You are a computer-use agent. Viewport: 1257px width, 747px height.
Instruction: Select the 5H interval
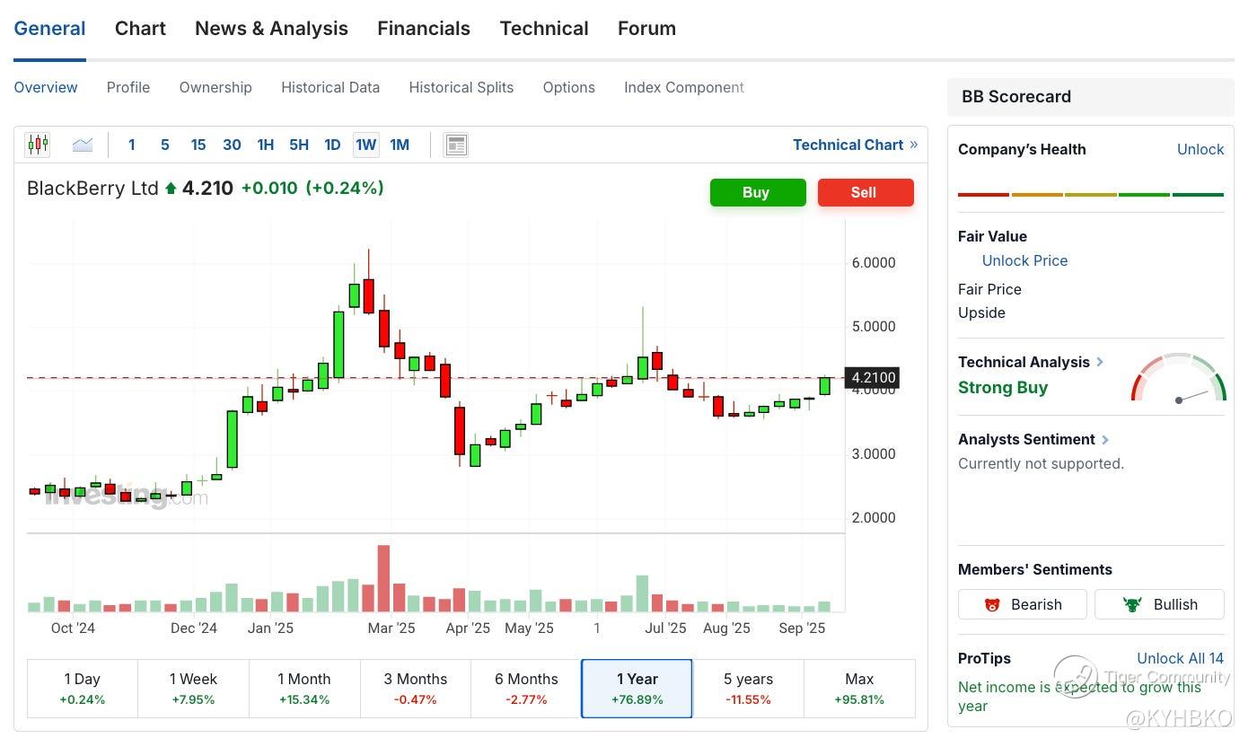299,145
